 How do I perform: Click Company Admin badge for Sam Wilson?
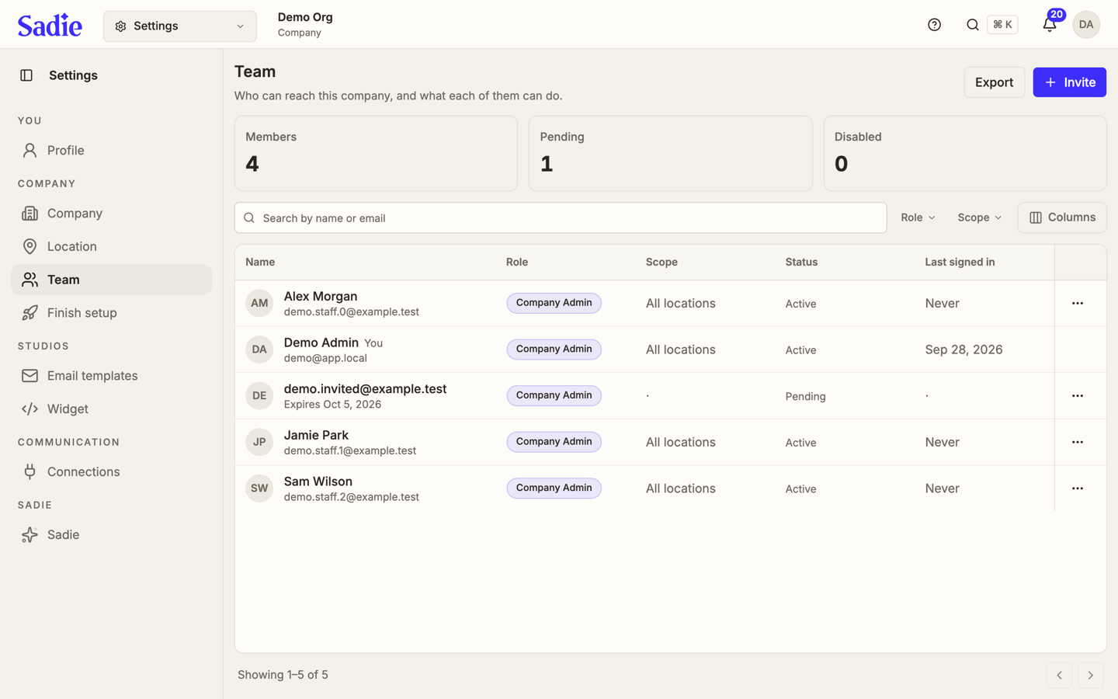[x=554, y=489]
